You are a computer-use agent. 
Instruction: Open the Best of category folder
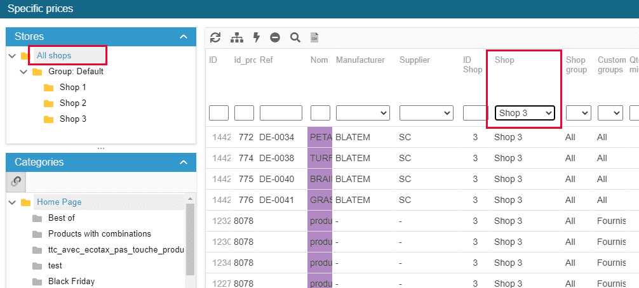61,218
